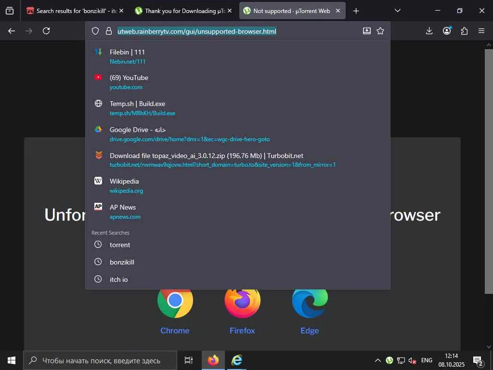Image resolution: width=493 pixels, height=370 pixels.
Task: Click the AP News favicon
Action: (98, 206)
